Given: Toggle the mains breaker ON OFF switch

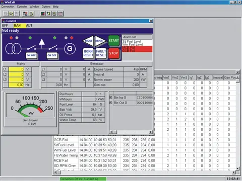Looking at the screenshot, I should pos(31,55).
